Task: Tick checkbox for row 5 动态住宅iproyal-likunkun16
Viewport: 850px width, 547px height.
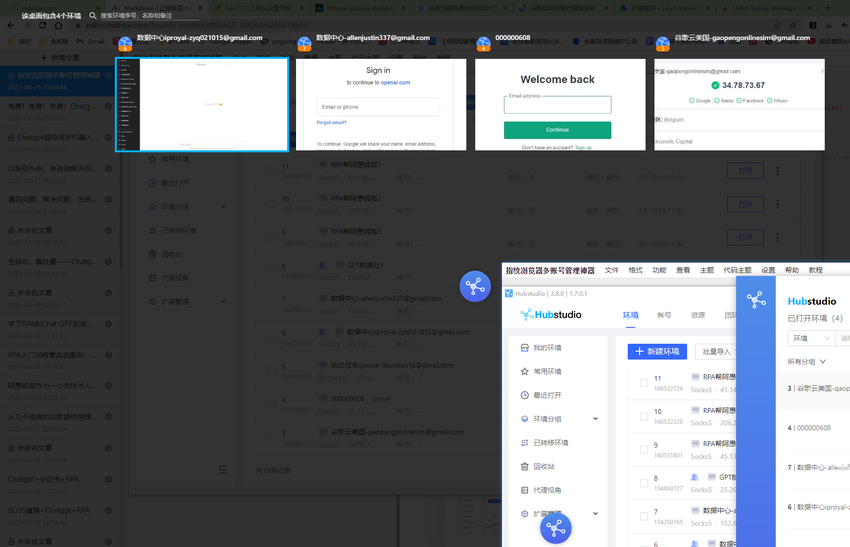Action: [x=272, y=371]
